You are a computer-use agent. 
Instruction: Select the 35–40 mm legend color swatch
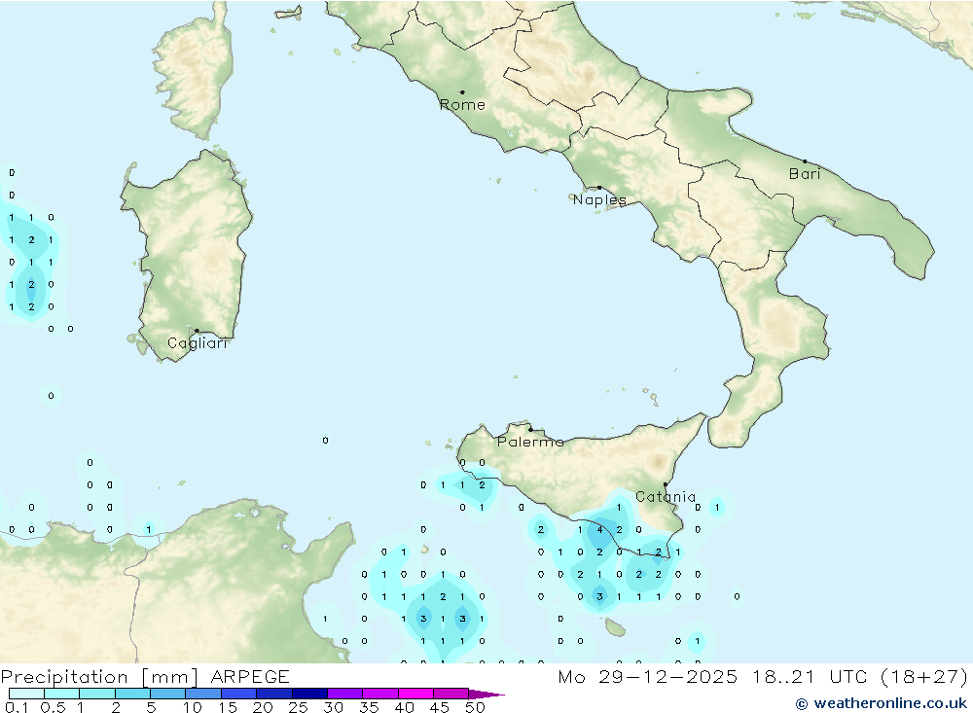click(380, 694)
